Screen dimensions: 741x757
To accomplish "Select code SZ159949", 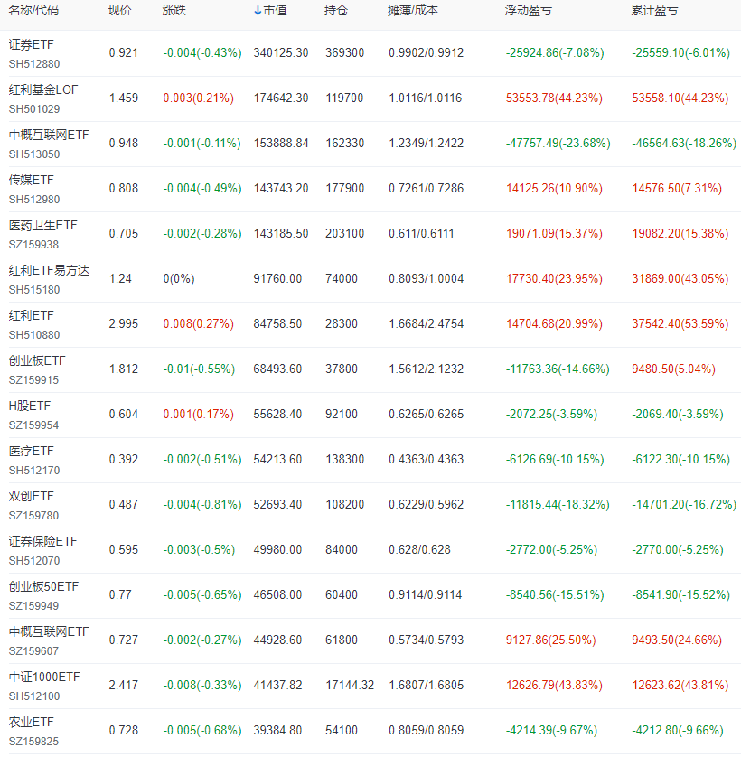I will [x=33, y=606].
